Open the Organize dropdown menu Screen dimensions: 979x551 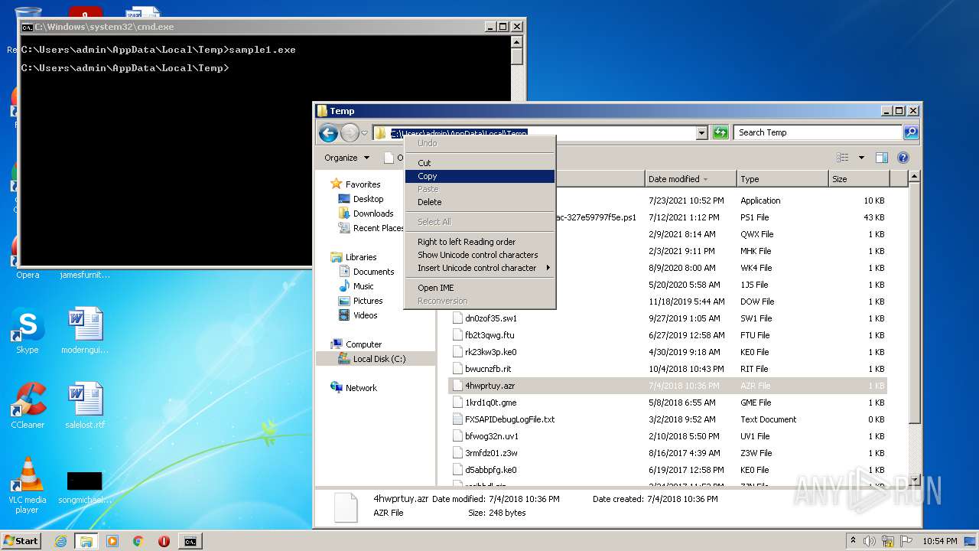click(346, 158)
